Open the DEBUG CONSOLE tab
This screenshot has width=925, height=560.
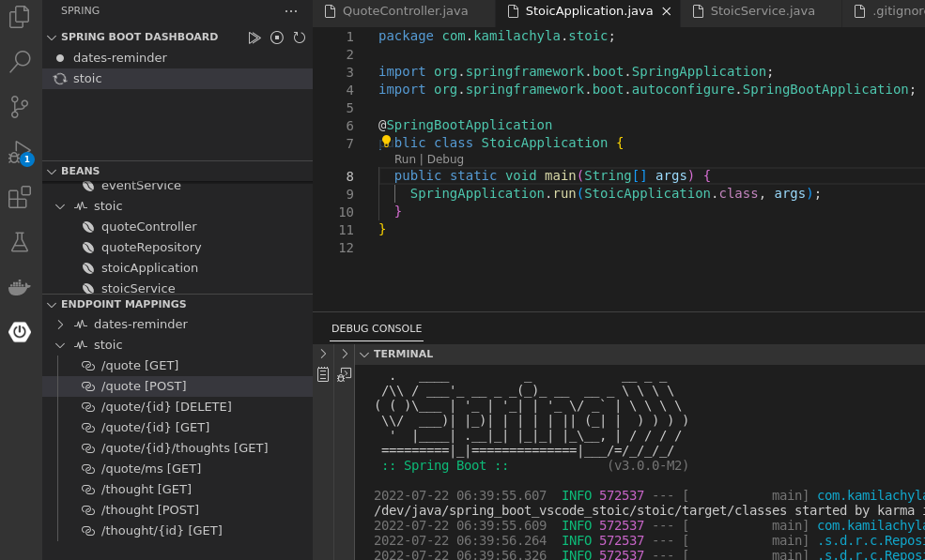pos(376,327)
